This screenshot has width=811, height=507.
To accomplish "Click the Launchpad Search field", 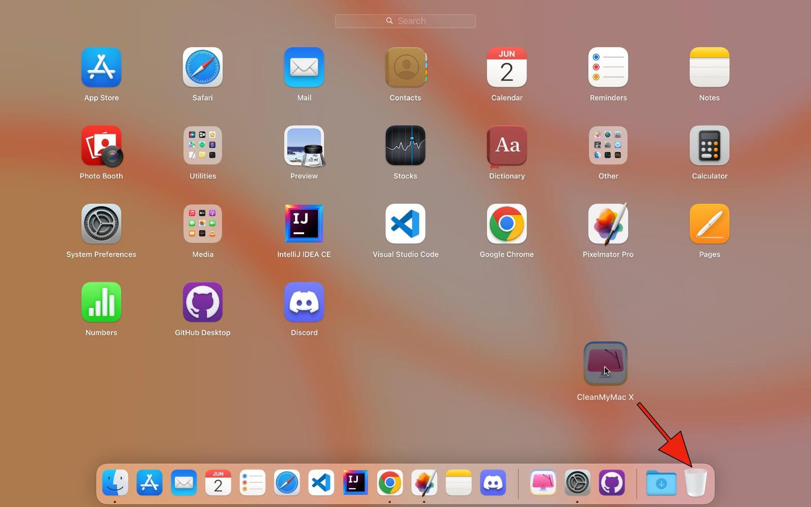I will (405, 21).
